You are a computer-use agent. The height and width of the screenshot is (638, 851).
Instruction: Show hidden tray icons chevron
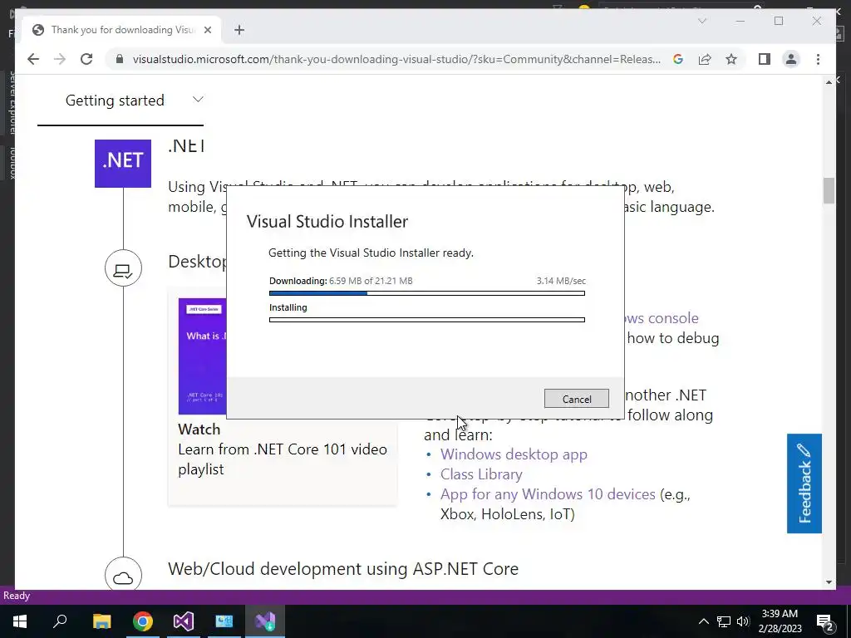[703, 621]
